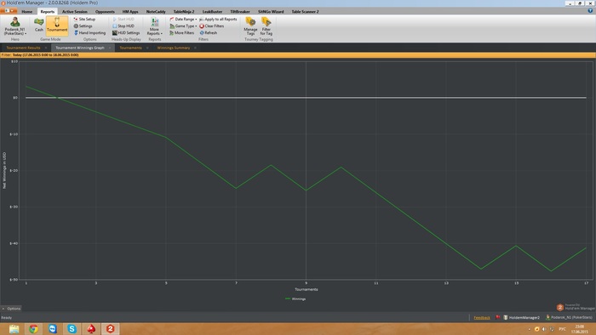596x335 pixels.
Task: Switch to Winnings Summary tab
Action: [174, 48]
